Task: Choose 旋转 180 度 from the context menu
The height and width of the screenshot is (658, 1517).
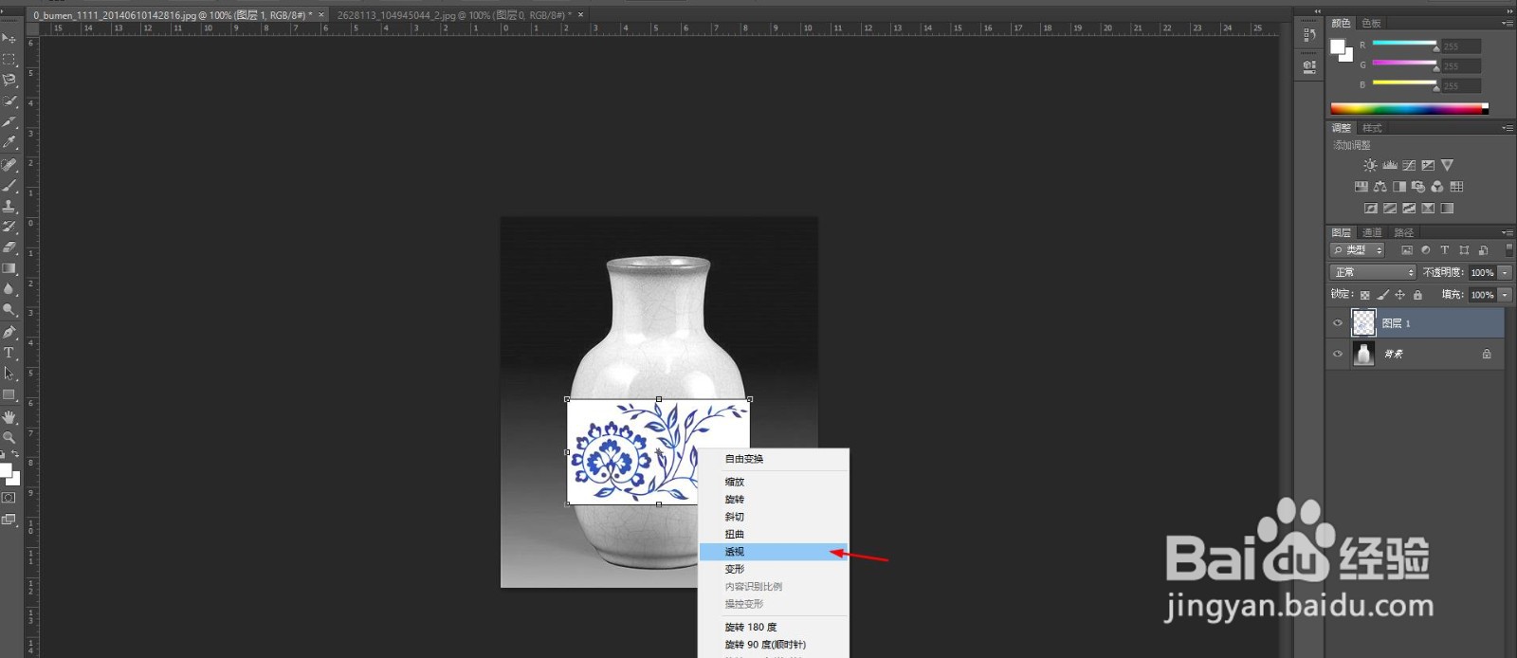Action: click(774, 627)
